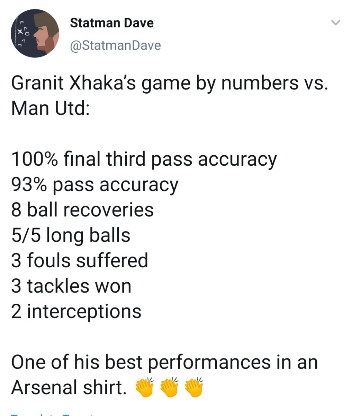Screen dimensions: 351x416
Task: Click the first clapping hands emoji
Action: pyautogui.click(x=144, y=387)
